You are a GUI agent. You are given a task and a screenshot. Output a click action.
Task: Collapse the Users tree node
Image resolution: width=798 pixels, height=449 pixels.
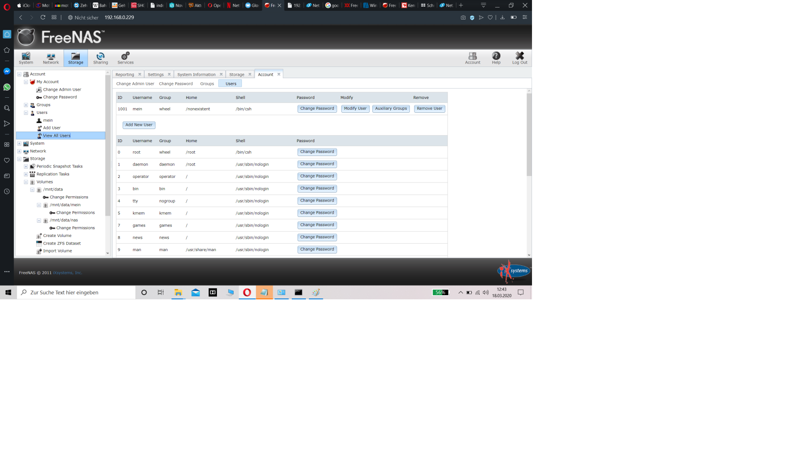click(x=26, y=113)
